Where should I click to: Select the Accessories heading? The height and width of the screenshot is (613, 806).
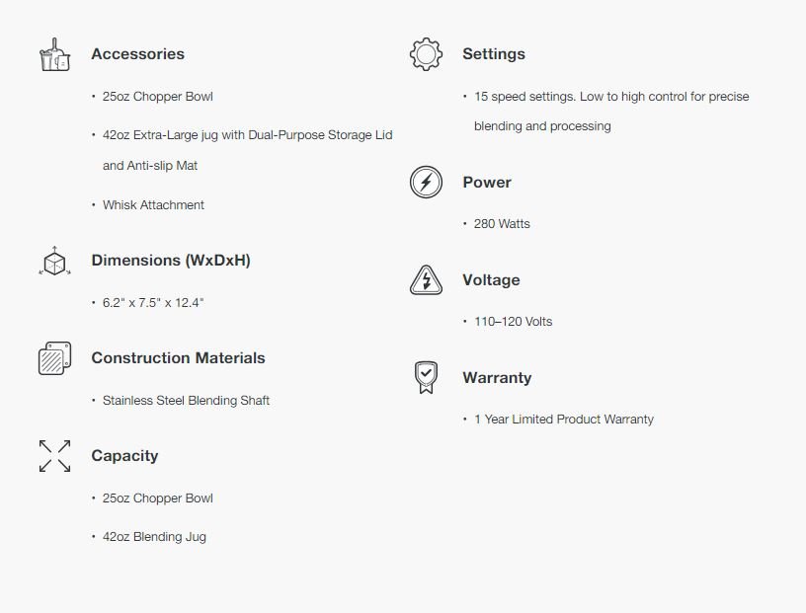pos(137,54)
